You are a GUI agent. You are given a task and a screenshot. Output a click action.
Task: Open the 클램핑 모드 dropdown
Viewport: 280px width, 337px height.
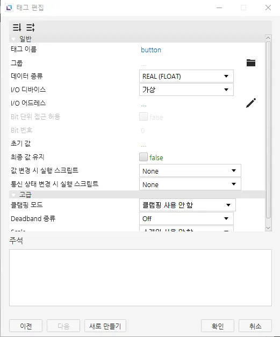click(188, 205)
